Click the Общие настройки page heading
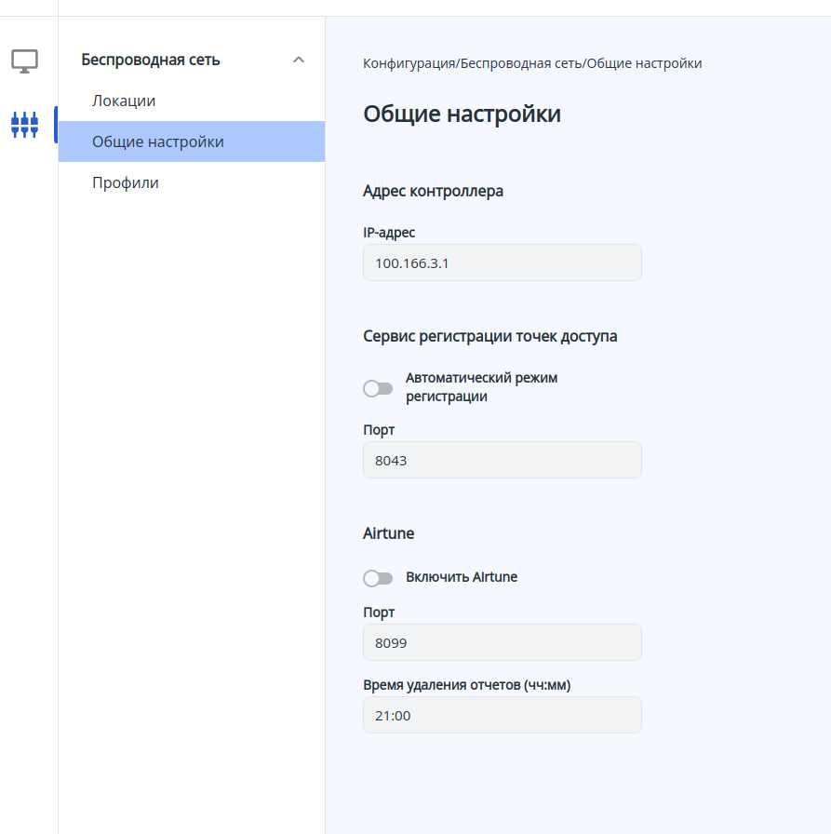Image resolution: width=831 pixels, height=834 pixels. click(x=462, y=114)
